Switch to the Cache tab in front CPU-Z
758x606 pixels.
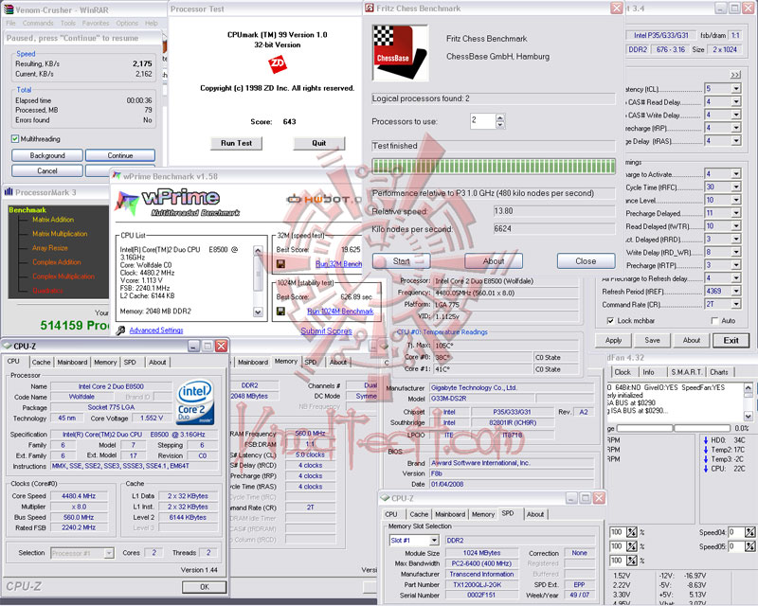point(41,362)
